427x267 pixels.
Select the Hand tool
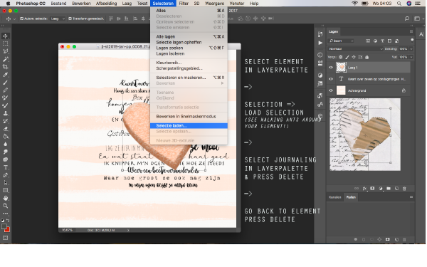point(5,198)
